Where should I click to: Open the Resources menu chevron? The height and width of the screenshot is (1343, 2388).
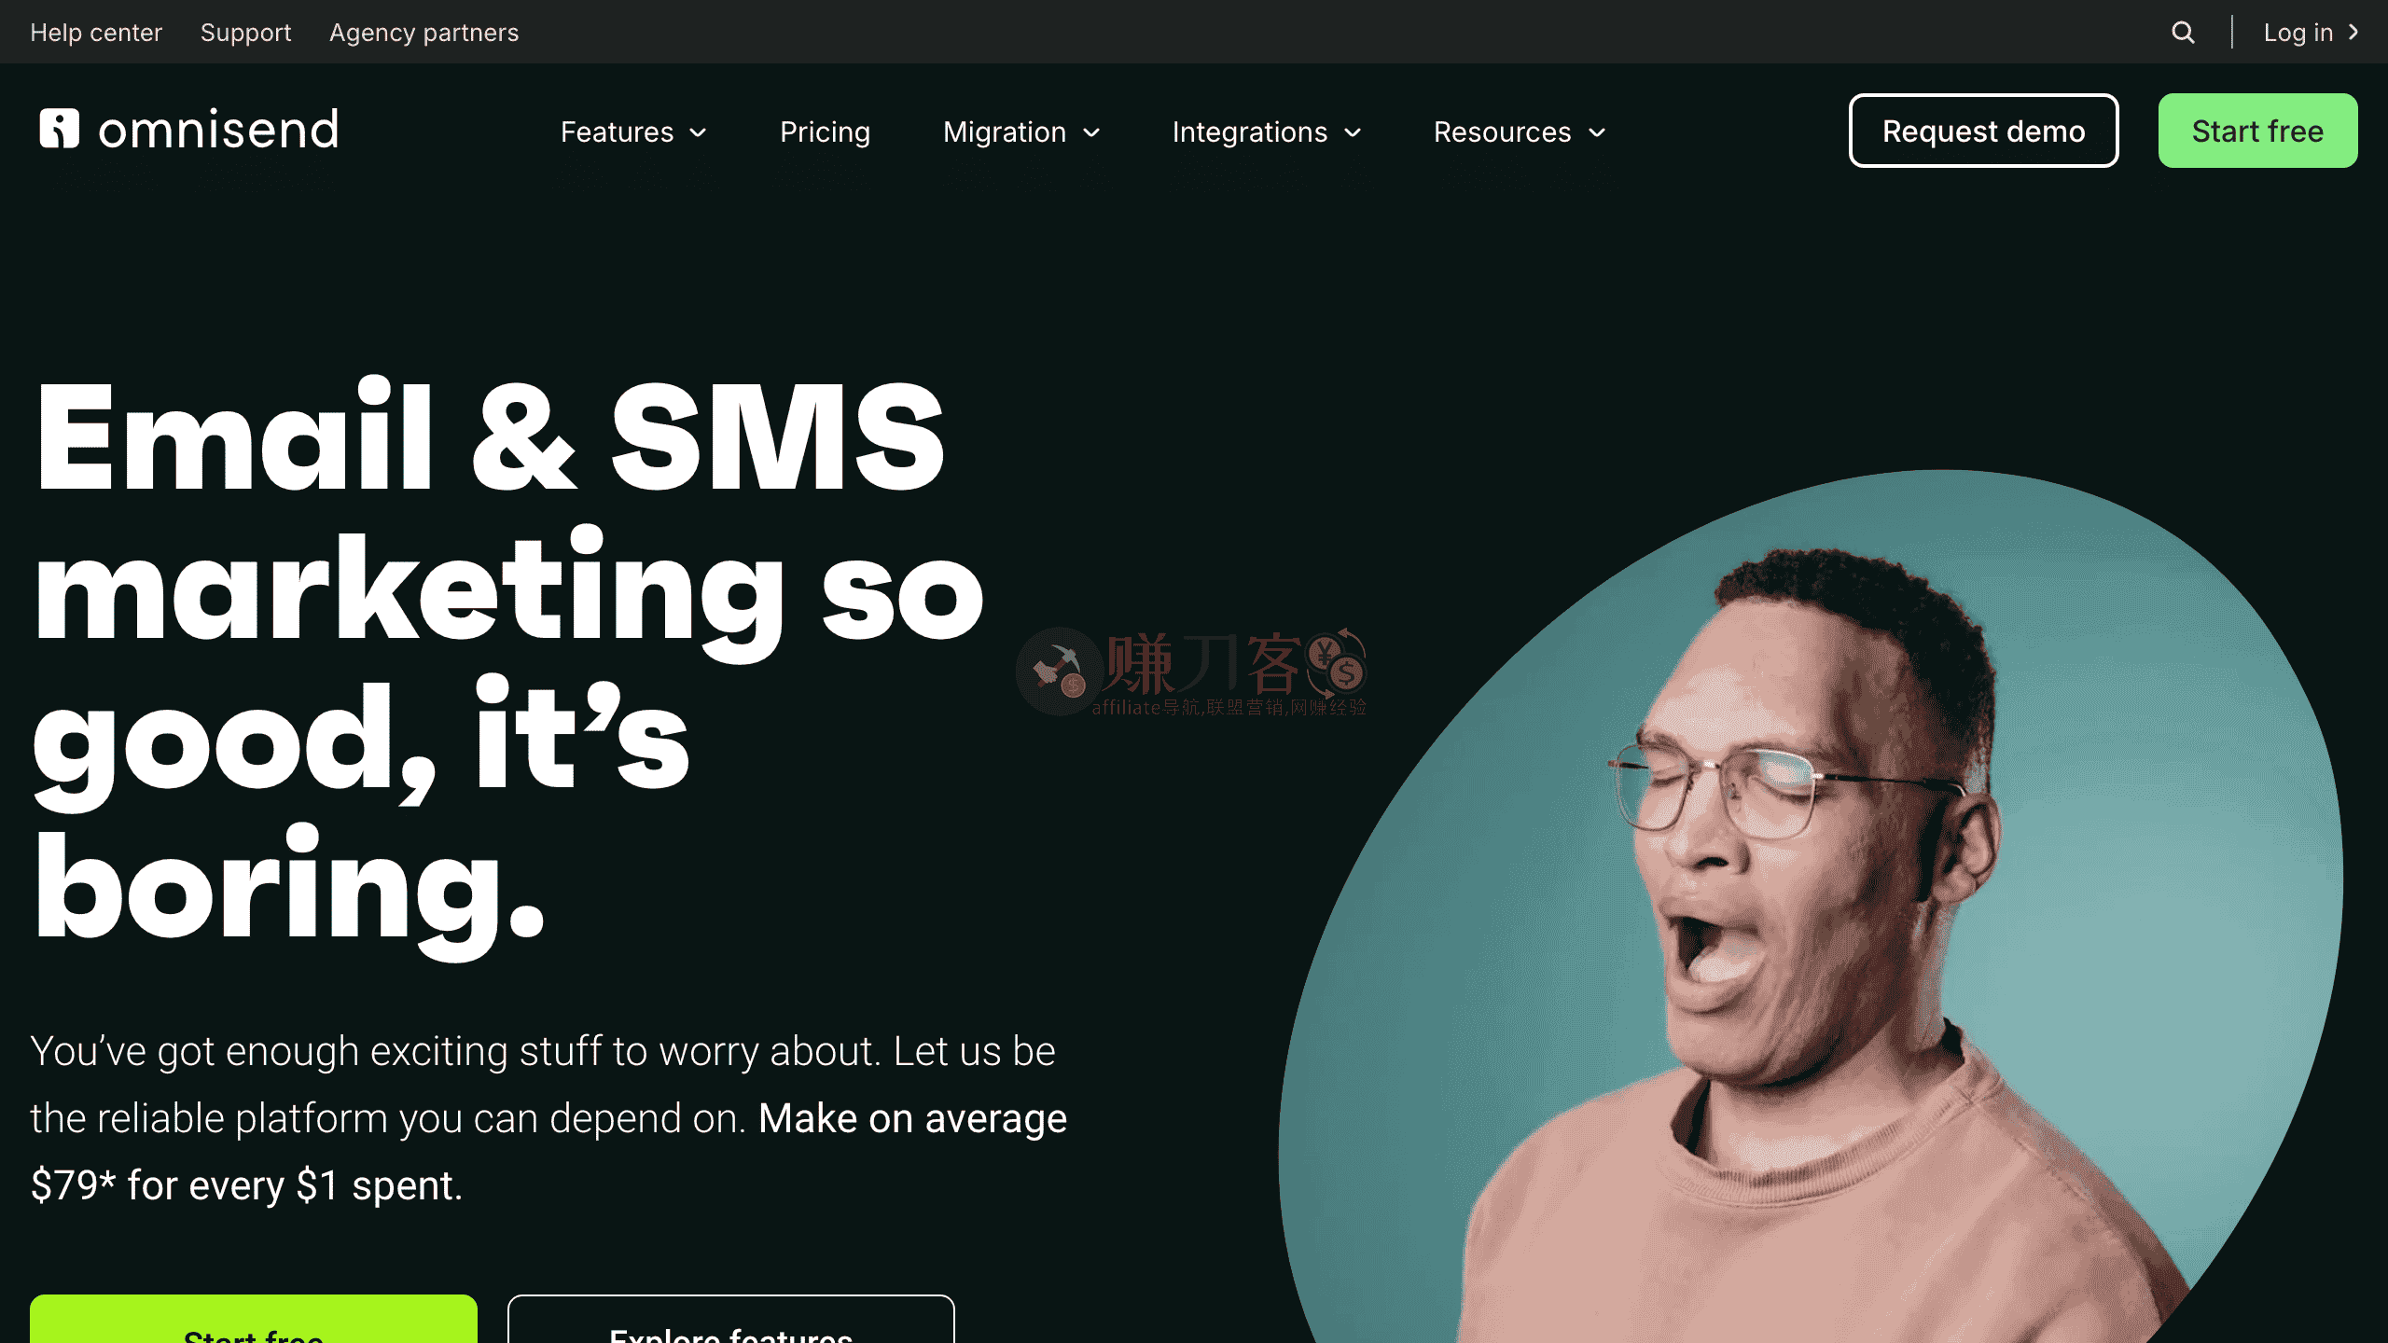(x=1597, y=132)
